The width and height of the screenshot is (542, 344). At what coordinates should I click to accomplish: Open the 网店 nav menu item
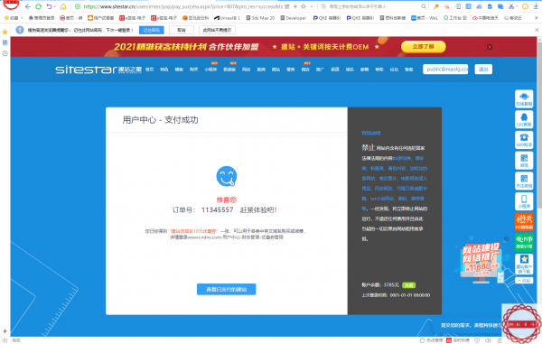[x=246, y=70]
